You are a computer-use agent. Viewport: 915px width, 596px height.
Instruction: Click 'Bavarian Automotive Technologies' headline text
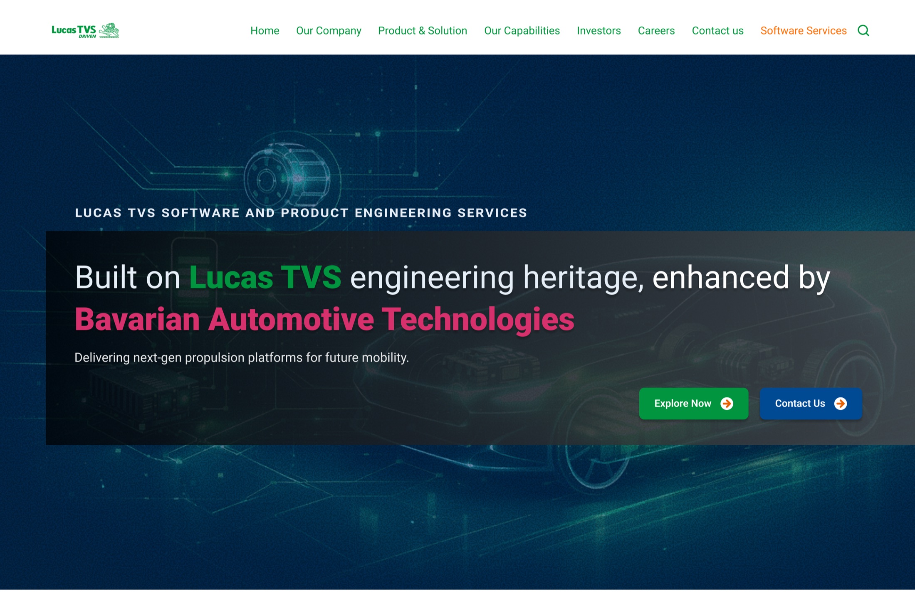[x=324, y=319]
